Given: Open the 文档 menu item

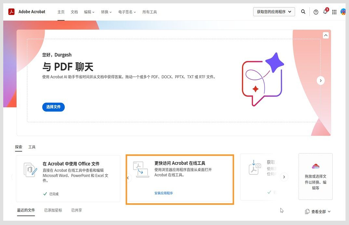Looking at the screenshot, I should (74, 12).
